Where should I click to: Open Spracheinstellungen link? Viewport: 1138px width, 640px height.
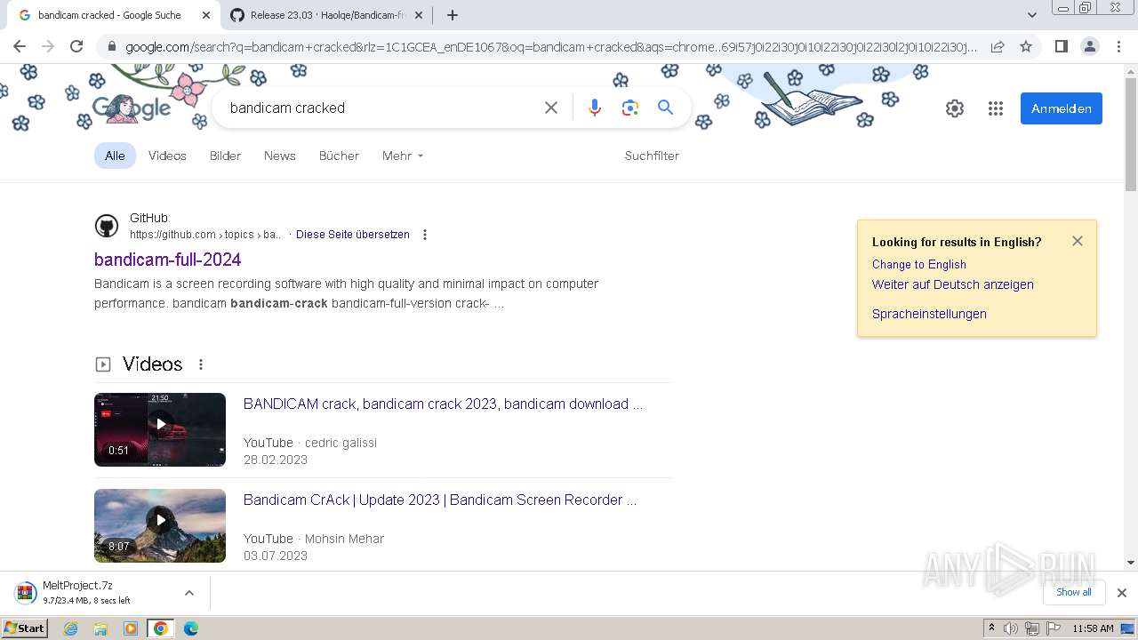tap(929, 314)
